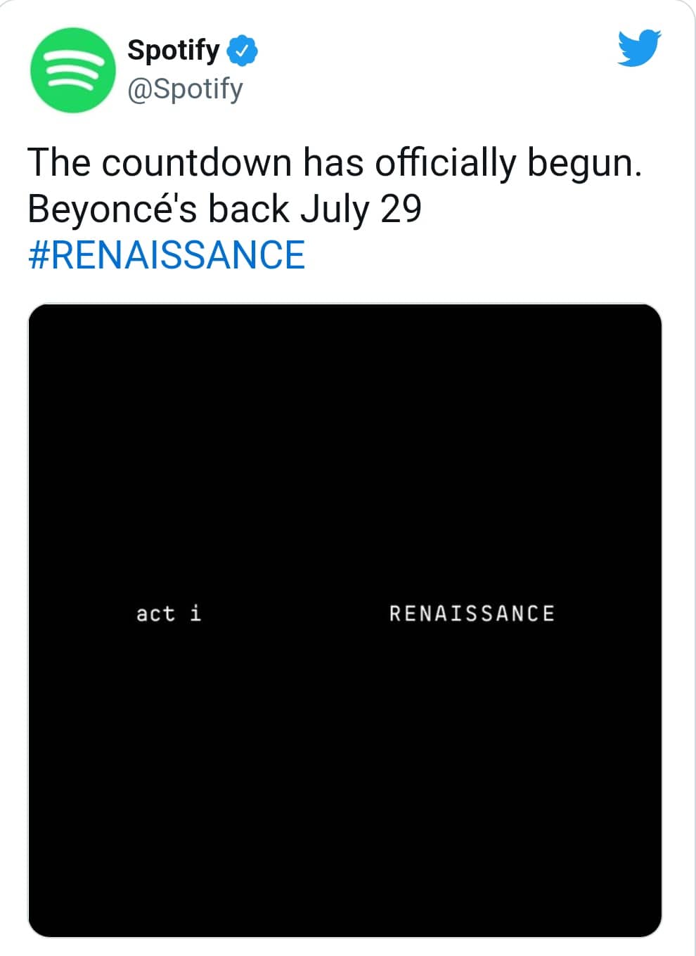The width and height of the screenshot is (696, 956).
Task: Follow the #RENAISSANCE hashtag link
Action: point(167,254)
